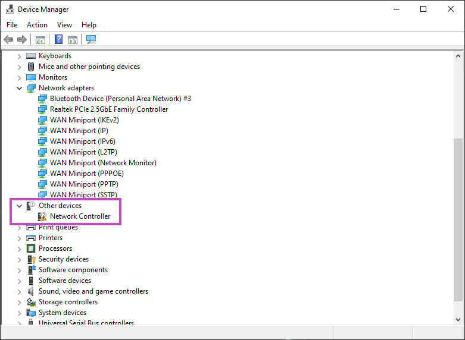Select WAN Miniport (PPTP) label
The width and height of the screenshot is (465, 340).
[84, 184]
